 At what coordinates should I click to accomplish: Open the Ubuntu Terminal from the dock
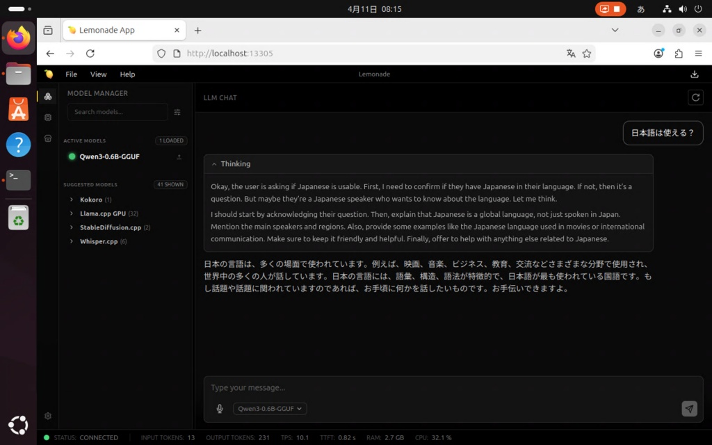[19, 180]
